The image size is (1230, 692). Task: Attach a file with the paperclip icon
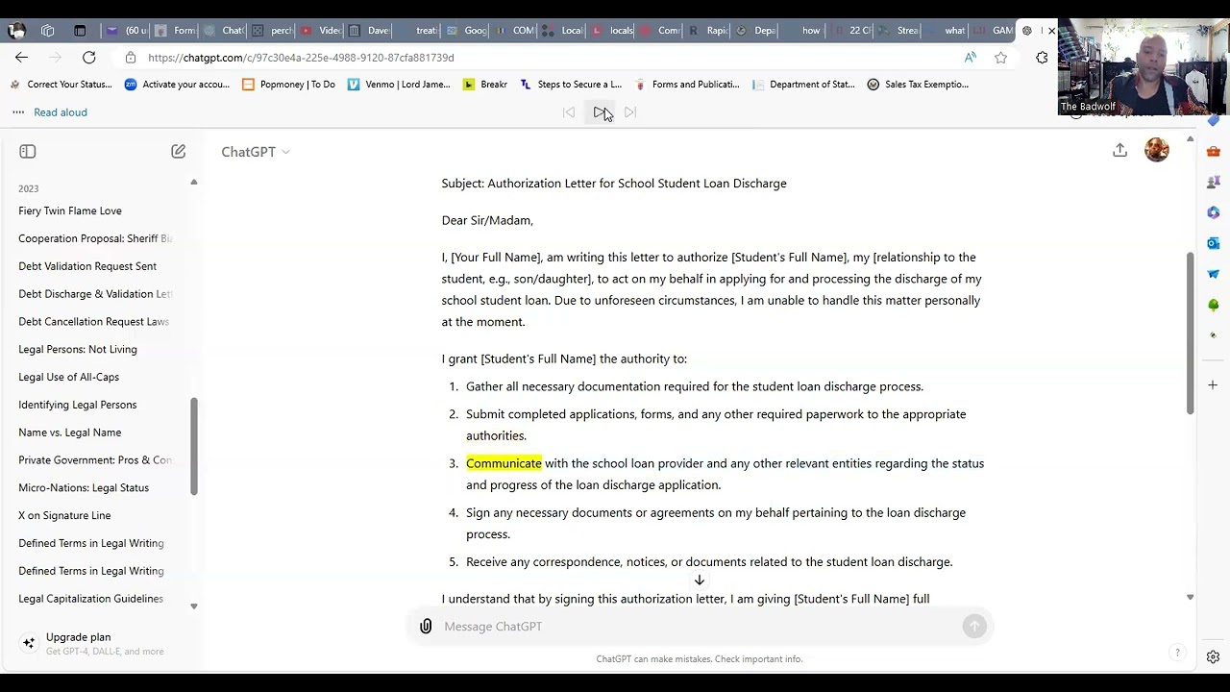[426, 627]
